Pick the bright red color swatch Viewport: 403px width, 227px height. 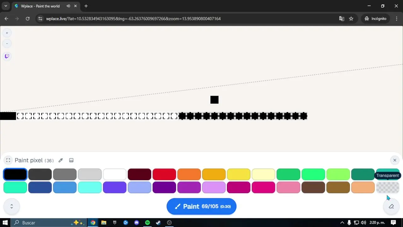(x=164, y=174)
